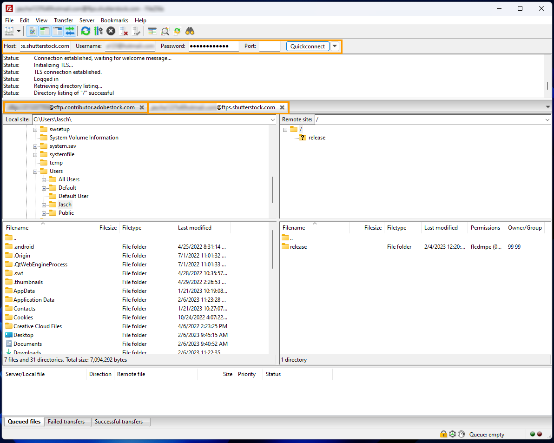The image size is (554, 443).
Task: Switch to the Successful transfers tab
Action: (119, 422)
